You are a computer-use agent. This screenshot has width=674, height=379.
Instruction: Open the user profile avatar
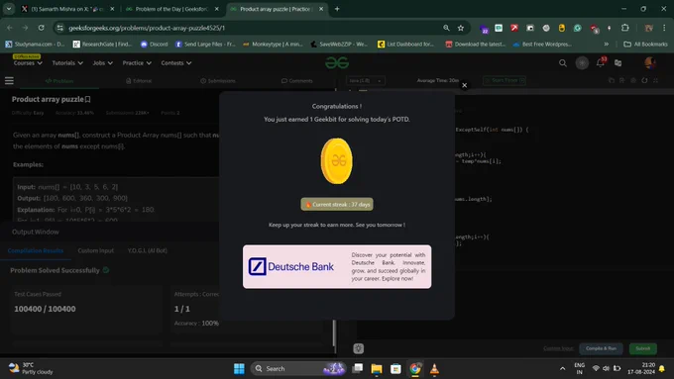pos(650,62)
